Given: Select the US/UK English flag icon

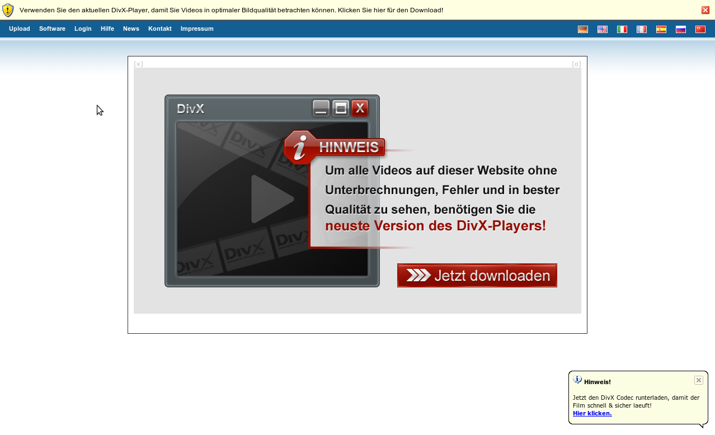Looking at the screenshot, I should (x=603, y=30).
